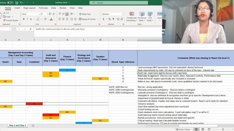
Task: Click the Align Left icon
Action: (60, 19)
